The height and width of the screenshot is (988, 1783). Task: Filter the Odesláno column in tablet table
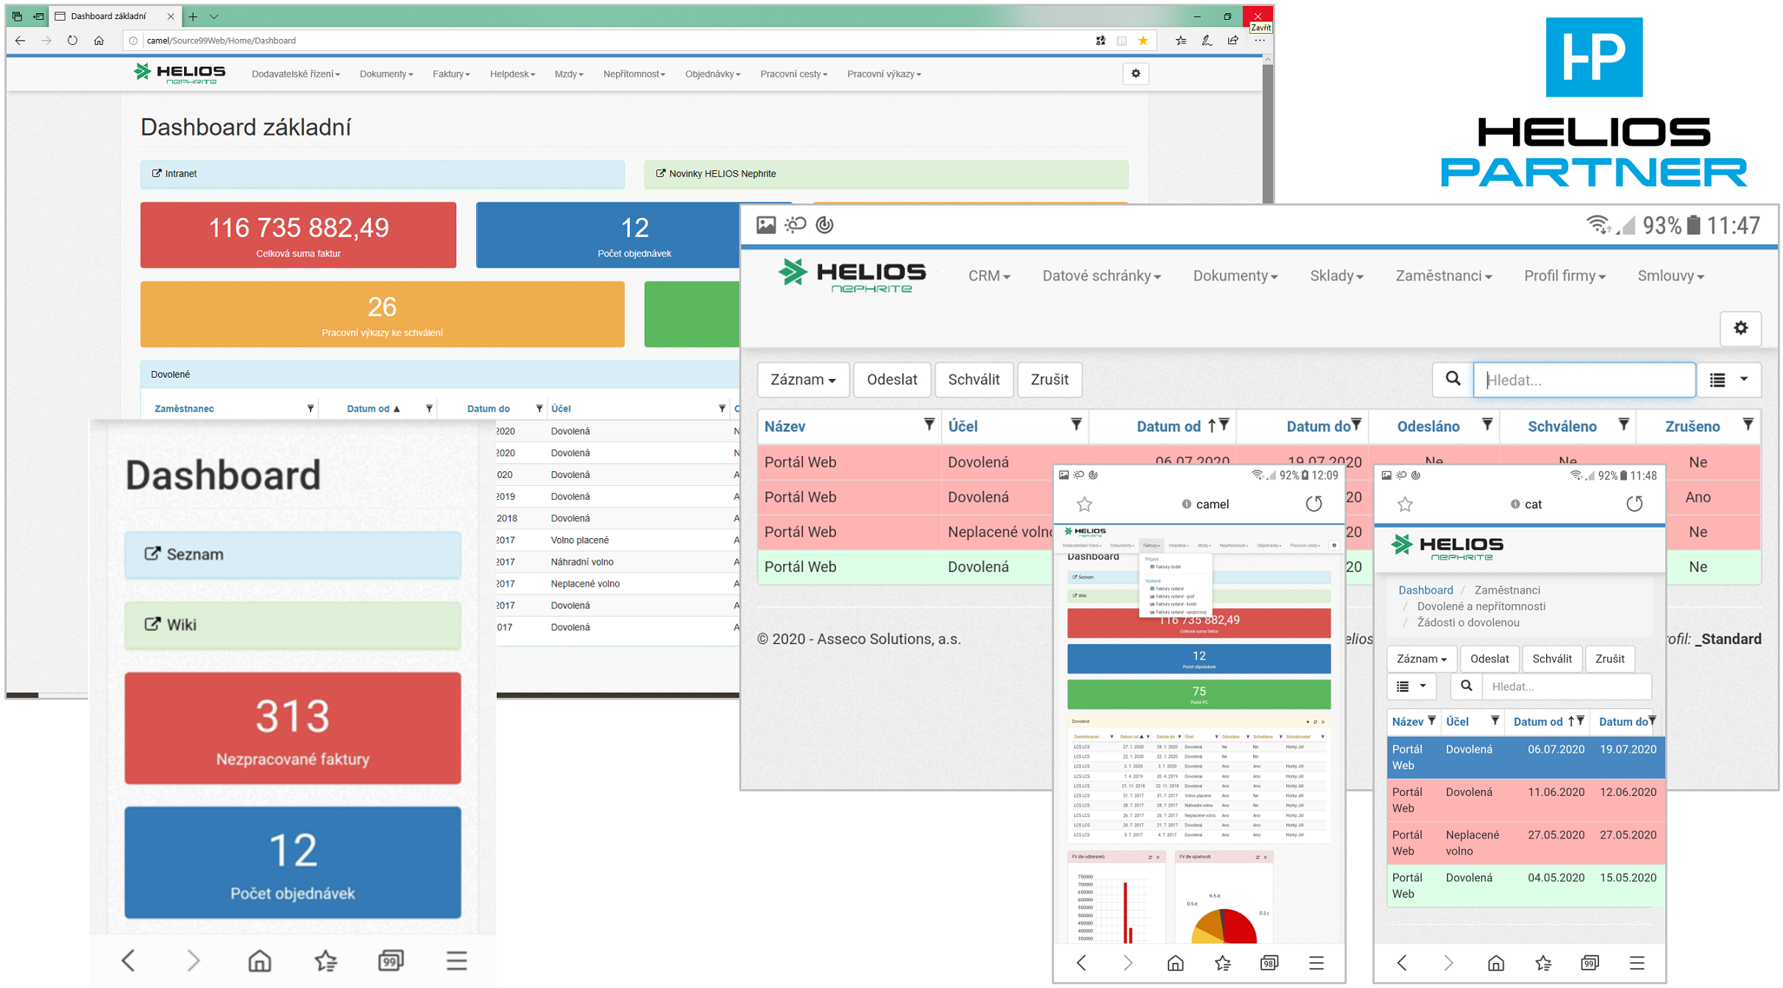[x=1487, y=425]
